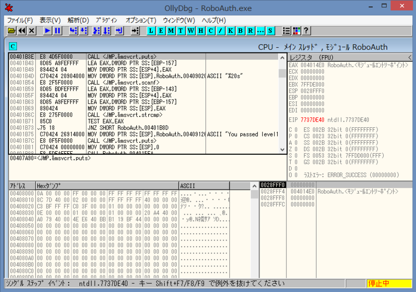Select the EAX register value 004014E0

(313, 65)
